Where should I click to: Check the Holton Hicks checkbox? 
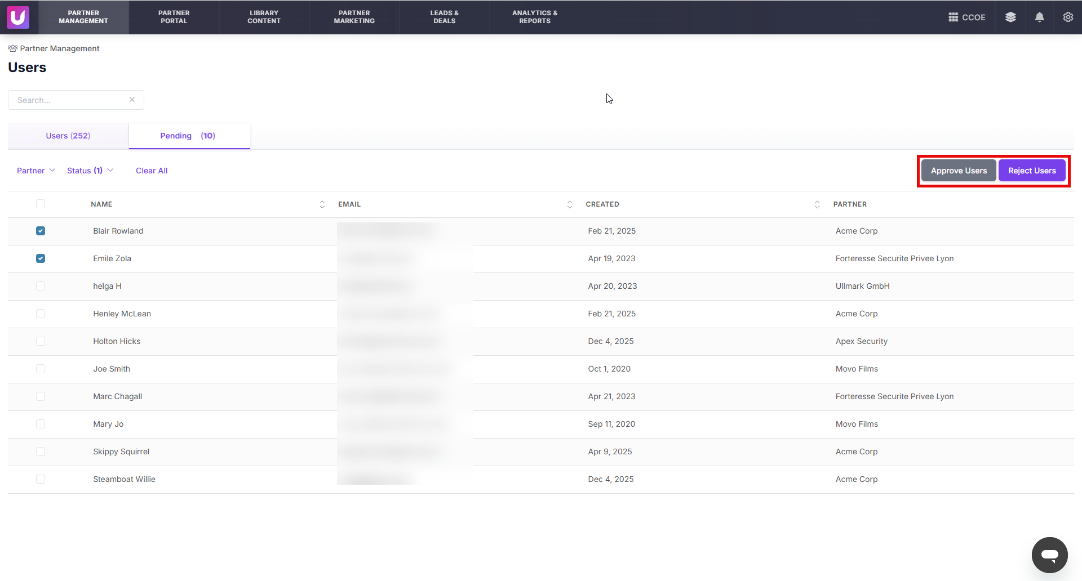tap(41, 341)
